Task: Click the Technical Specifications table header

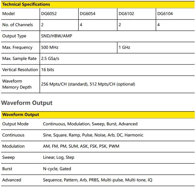Action: [x=26, y=5]
